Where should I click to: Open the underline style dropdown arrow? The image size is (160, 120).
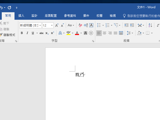pyautogui.click(x=37, y=33)
